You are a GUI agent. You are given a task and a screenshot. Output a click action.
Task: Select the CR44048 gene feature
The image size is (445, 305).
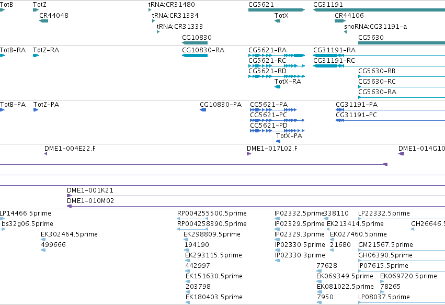point(44,21)
